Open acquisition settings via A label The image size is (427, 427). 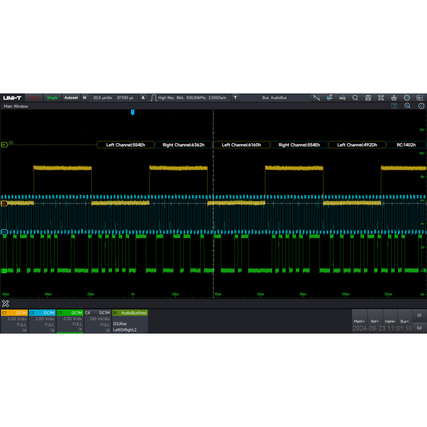(143, 98)
